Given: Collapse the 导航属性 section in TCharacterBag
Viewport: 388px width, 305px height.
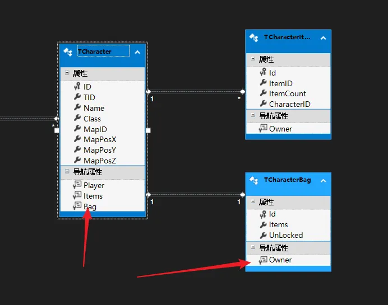Looking at the screenshot, I should coord(252,247).
